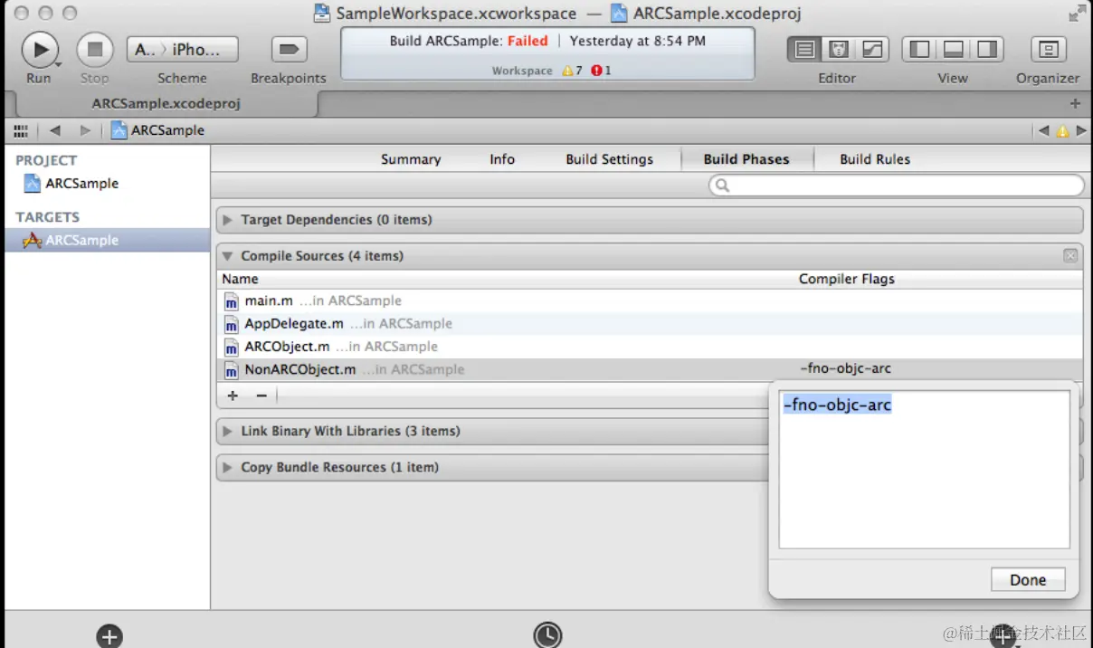The image size is (1093, 648).
Task: Switch to the Info tab
Action: point(502,159)
